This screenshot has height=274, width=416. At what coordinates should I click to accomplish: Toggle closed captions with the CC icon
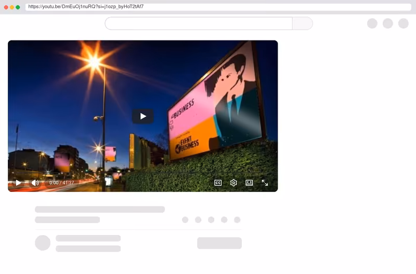point(218,183)
